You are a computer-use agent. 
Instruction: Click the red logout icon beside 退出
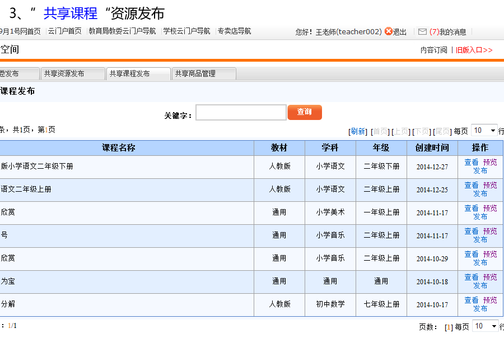(x=389, y=32)
